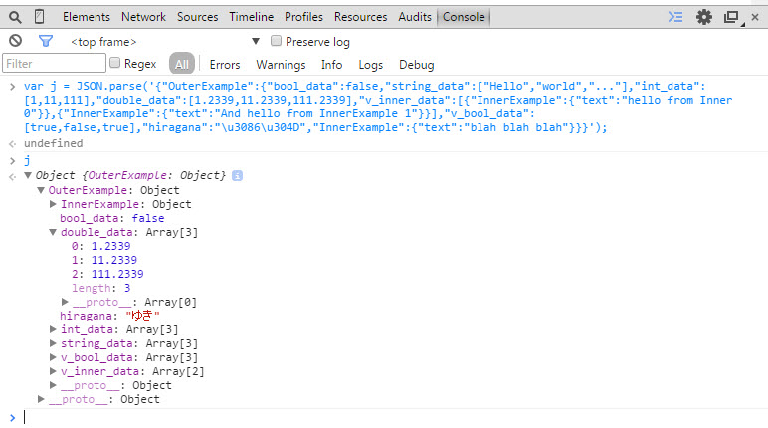Click the value 11.2339 at index 1
Image resolution: width=768 pixels, height=428 pixels.
click(114, 260)
